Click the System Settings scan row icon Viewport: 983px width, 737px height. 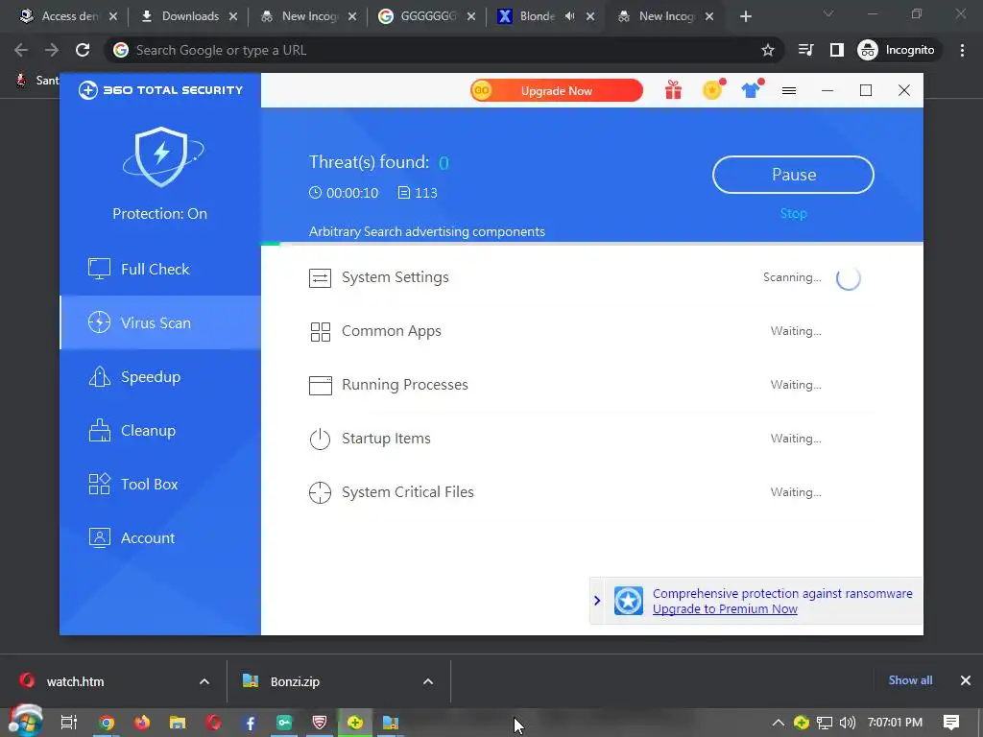[x=320, y=277]
